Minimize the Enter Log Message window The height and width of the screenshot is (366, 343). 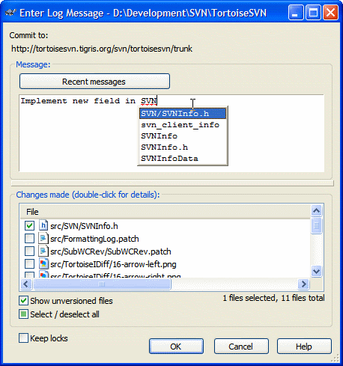click(x=296, y=13)
